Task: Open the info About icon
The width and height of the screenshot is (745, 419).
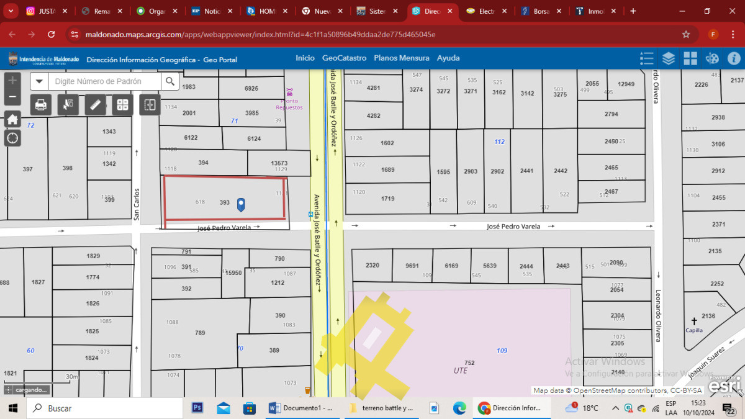Action: 734,58
